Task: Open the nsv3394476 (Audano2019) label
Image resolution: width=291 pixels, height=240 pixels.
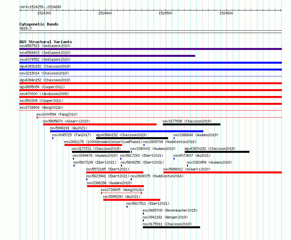Action: 95,155
